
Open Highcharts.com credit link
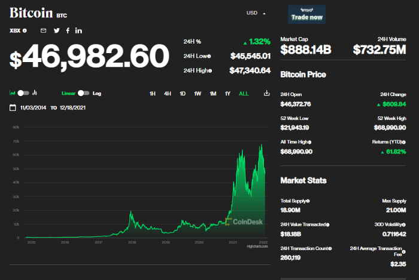257,247
